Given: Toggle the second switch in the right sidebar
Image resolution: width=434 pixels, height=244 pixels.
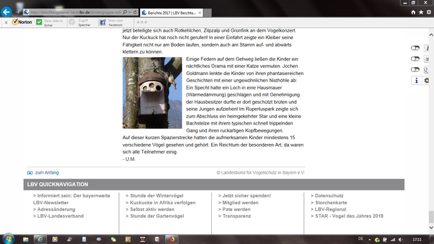Looking at the screenshot, I should (x=415, y=59).
